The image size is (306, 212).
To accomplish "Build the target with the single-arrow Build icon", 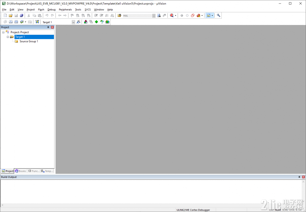I will (11, 22).
